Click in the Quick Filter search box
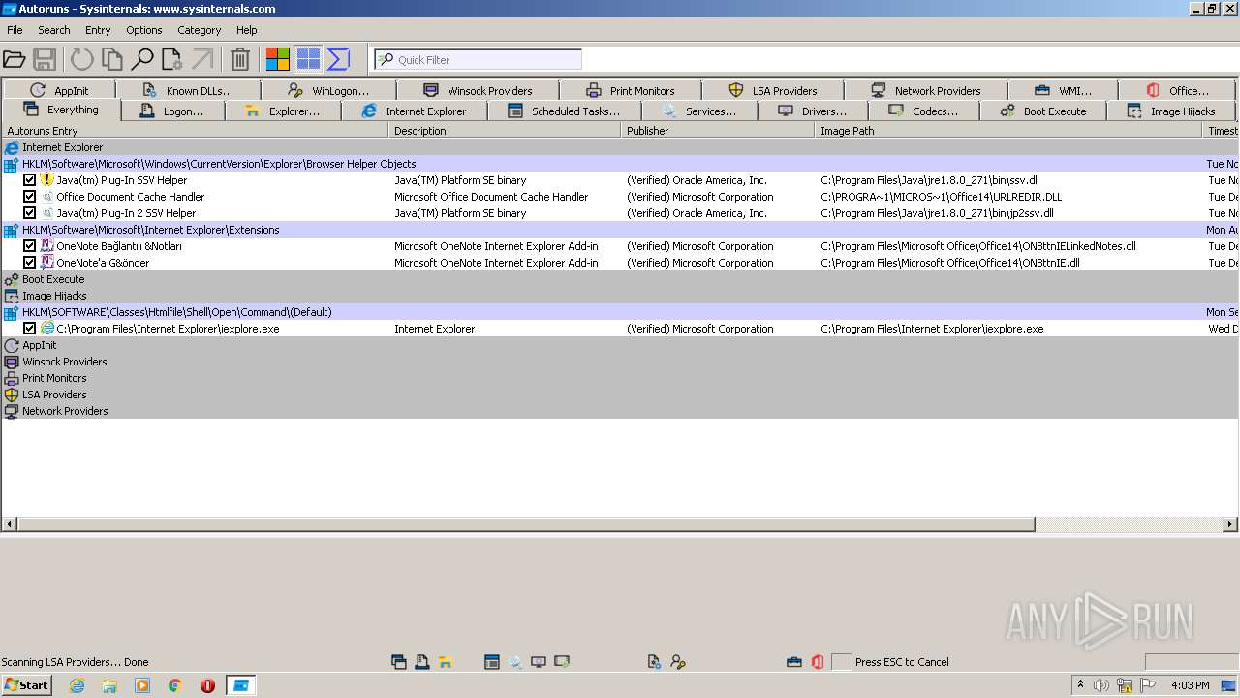The image size is (1240, 698). (x=479, y=59)
